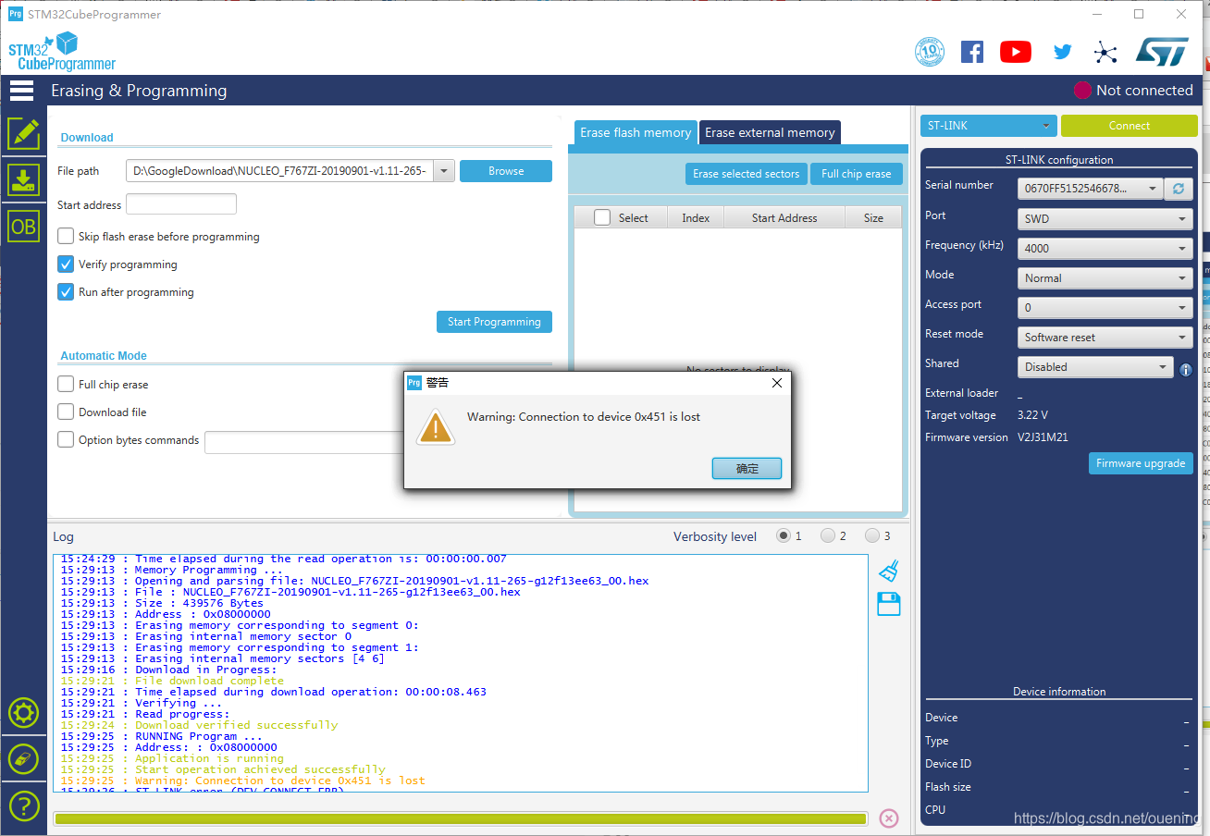Close the warning dialog with X
Image resolution: width=1210 pixels, height=836 pixels.
pos(777,383)
